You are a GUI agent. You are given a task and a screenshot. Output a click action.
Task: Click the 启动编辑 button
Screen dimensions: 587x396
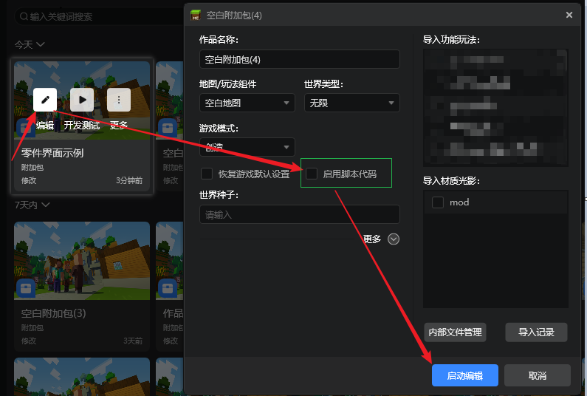[465, 375]
